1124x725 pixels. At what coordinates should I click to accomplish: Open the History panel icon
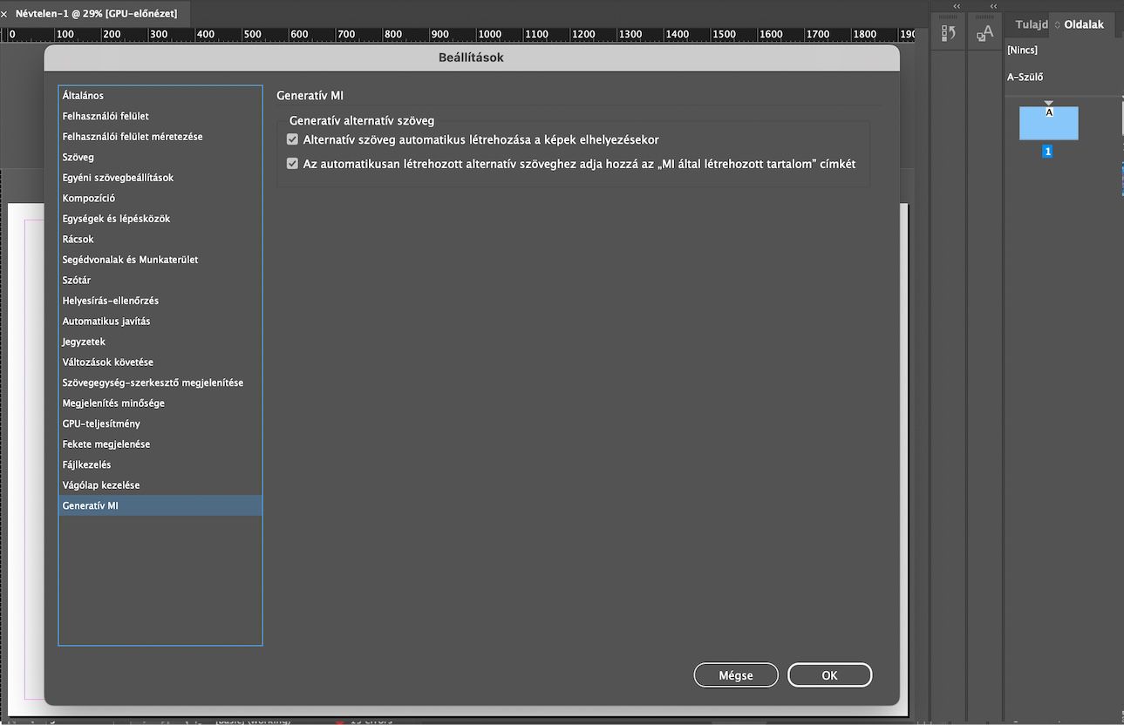point(949,33)
